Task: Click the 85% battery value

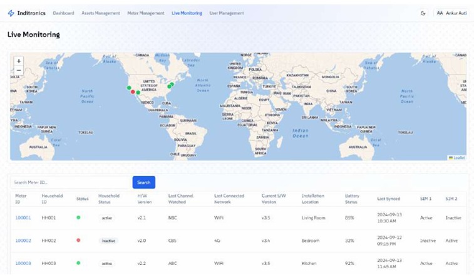Action: click(x=349, y=217)
